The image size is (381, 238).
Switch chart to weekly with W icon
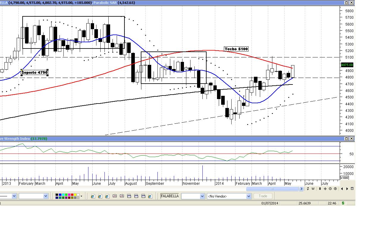pyautogui.click(x=313, y=189)
